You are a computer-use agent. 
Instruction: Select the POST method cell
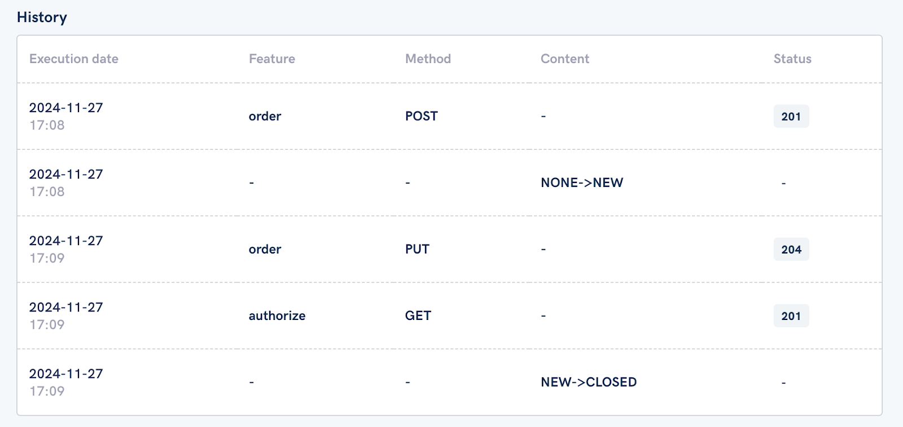[x=422, y=116]
